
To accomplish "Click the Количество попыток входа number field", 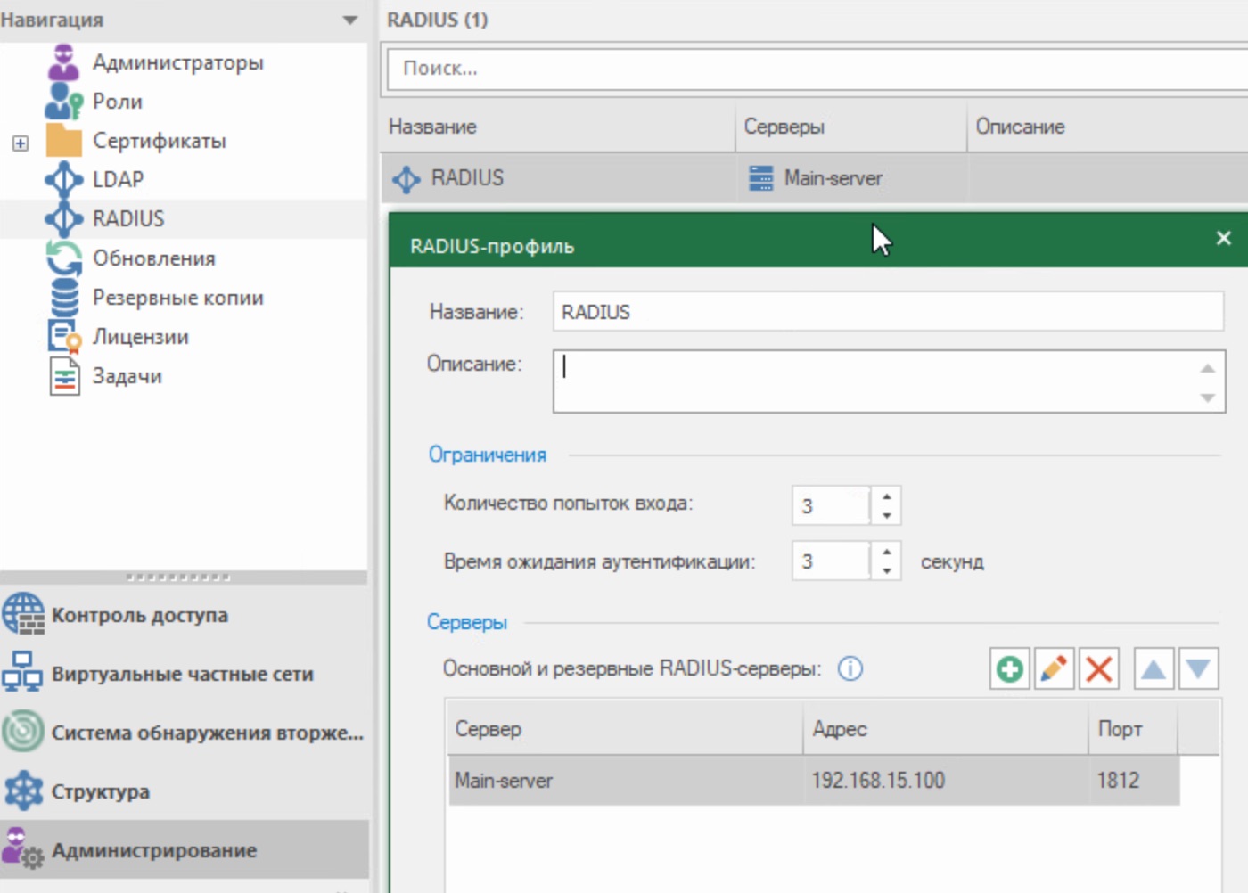I will tap(831, 506).
